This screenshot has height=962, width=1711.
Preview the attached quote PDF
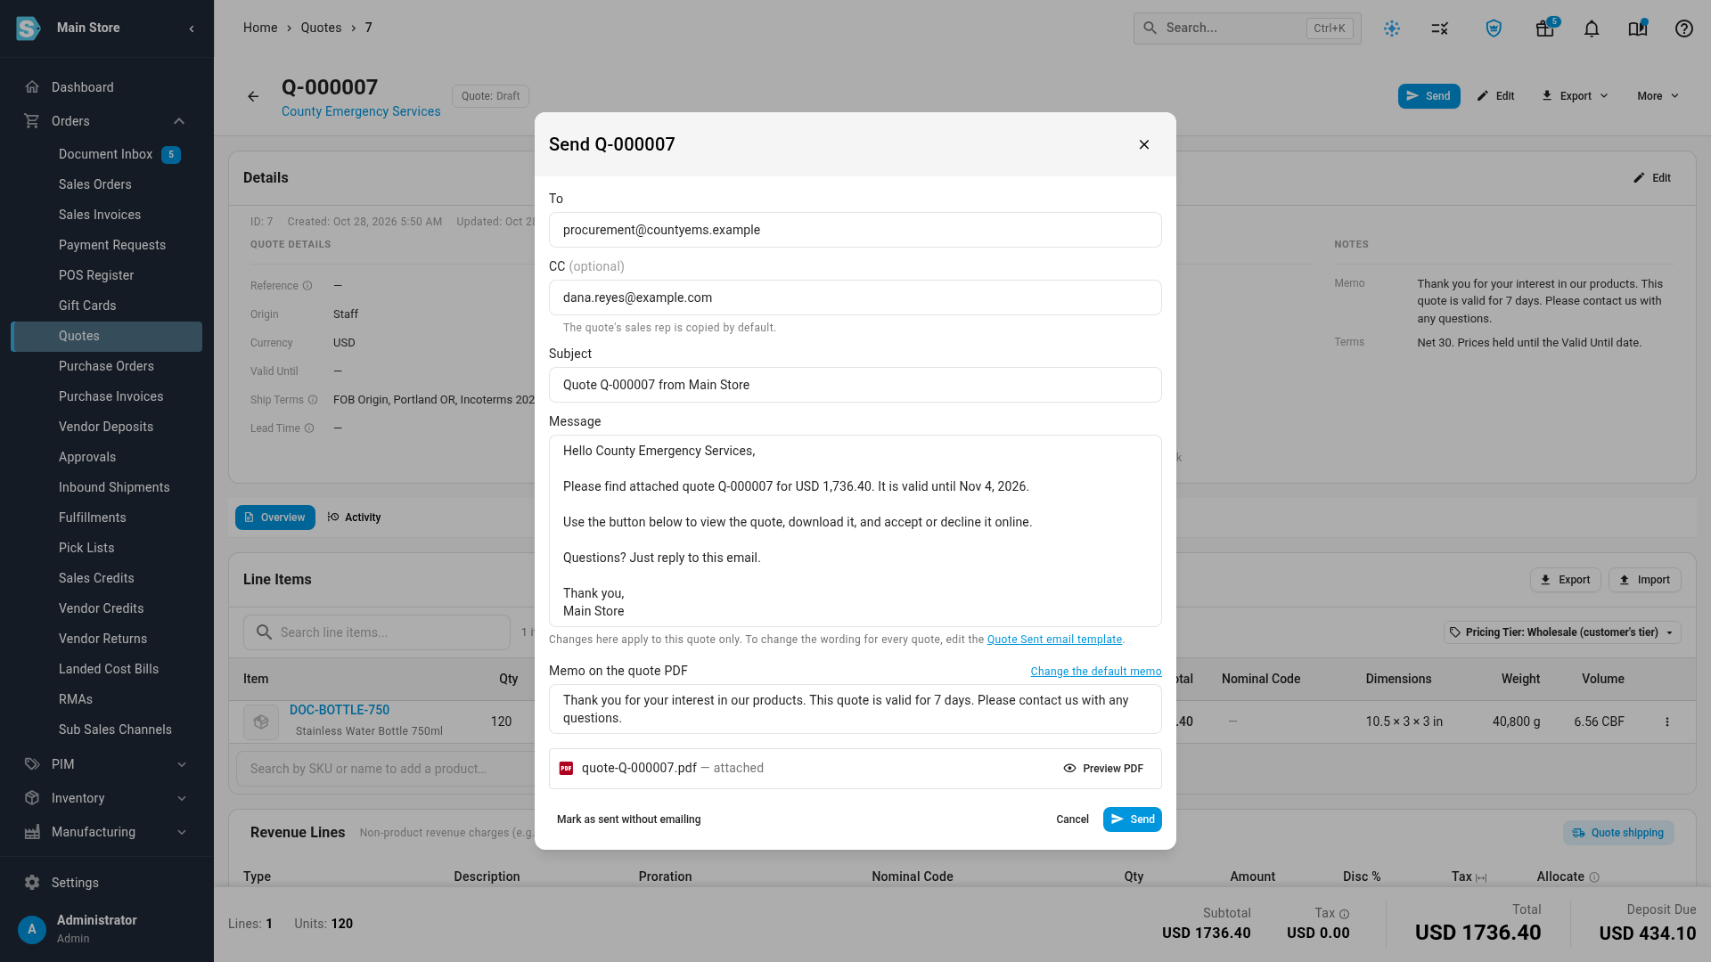tap(1103, 769)
